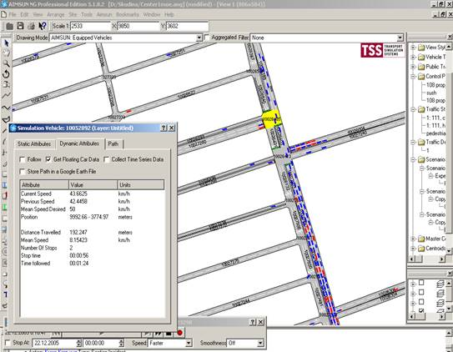Click the fast-forward simulation button
The height and width of the screenshot is (352, 453).
click(159, 333)
